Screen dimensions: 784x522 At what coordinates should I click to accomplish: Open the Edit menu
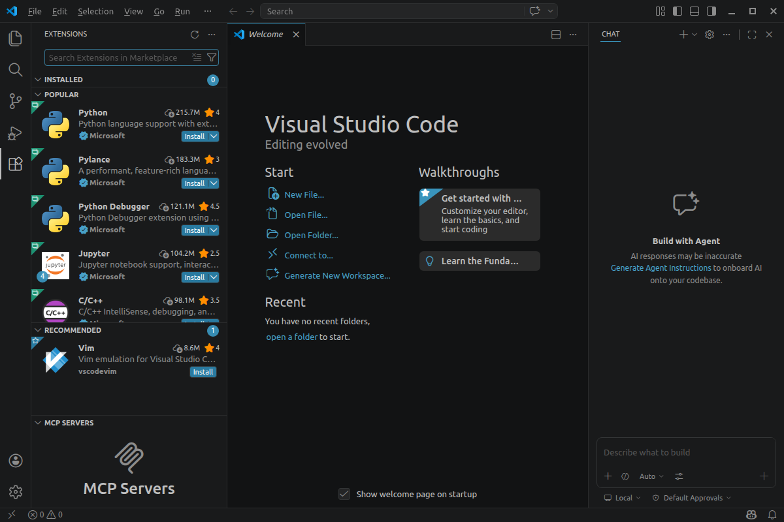[59, 11]
